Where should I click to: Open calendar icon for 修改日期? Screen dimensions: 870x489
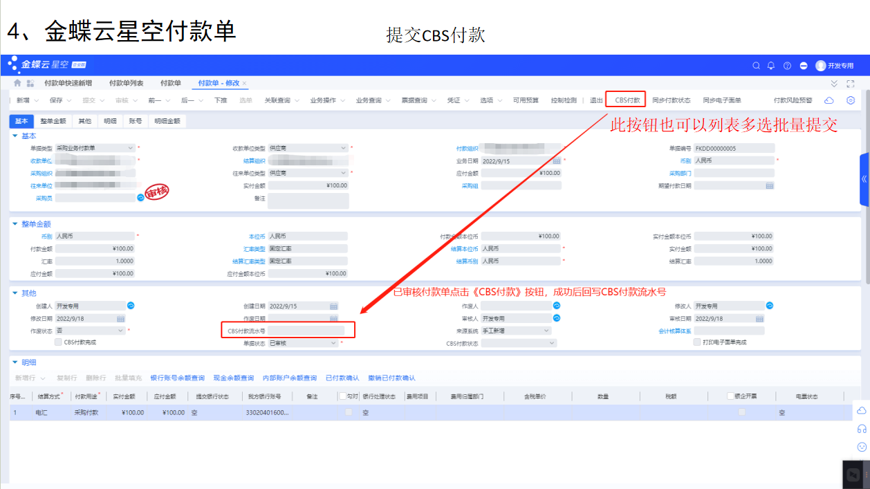pyautogui.click(x=120, y=318)
